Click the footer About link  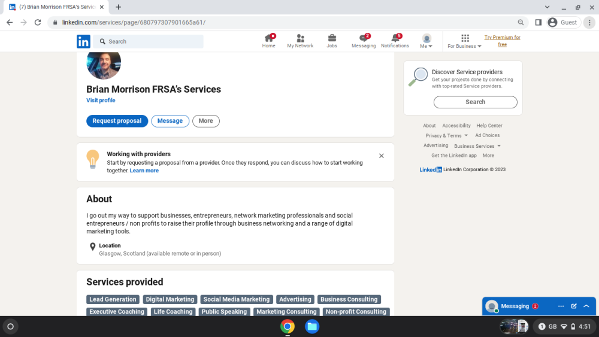click(x=429, y=126)
